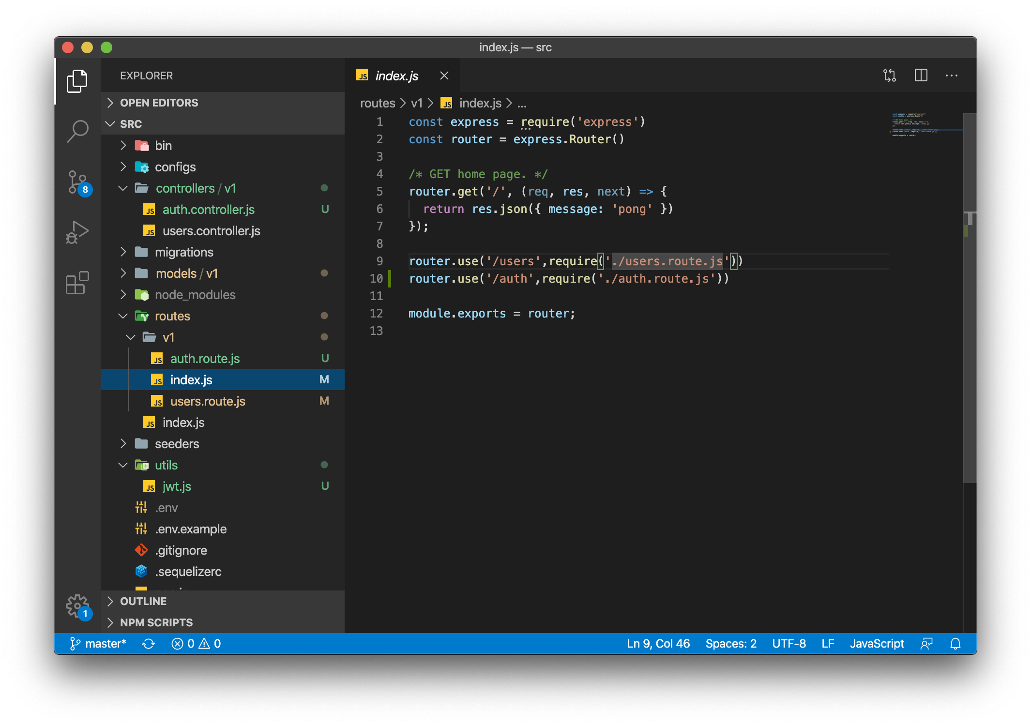The image size is (1031, 726).
Task: Open Source Control view with 8 changes
Action: (x=77, y=182)
